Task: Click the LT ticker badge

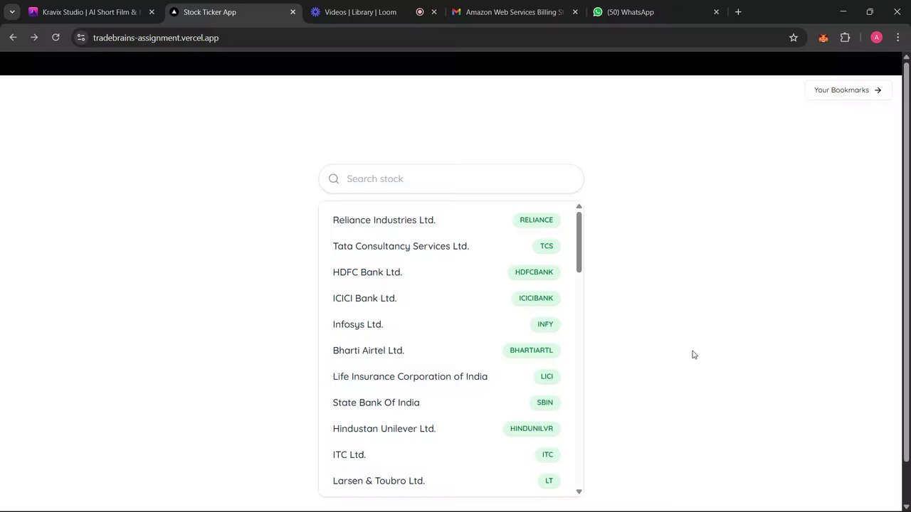Action: (549, 481)
